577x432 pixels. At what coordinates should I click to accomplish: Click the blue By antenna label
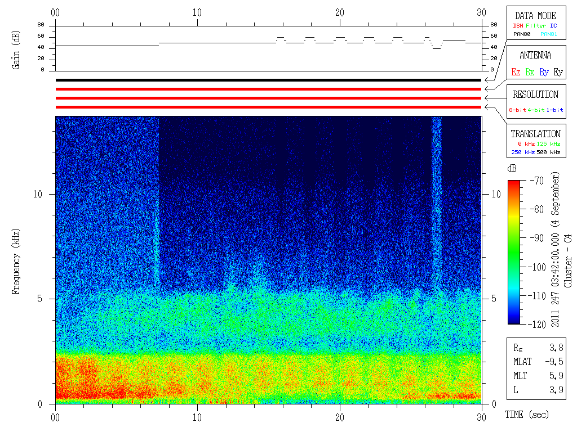tap(544, 72)
